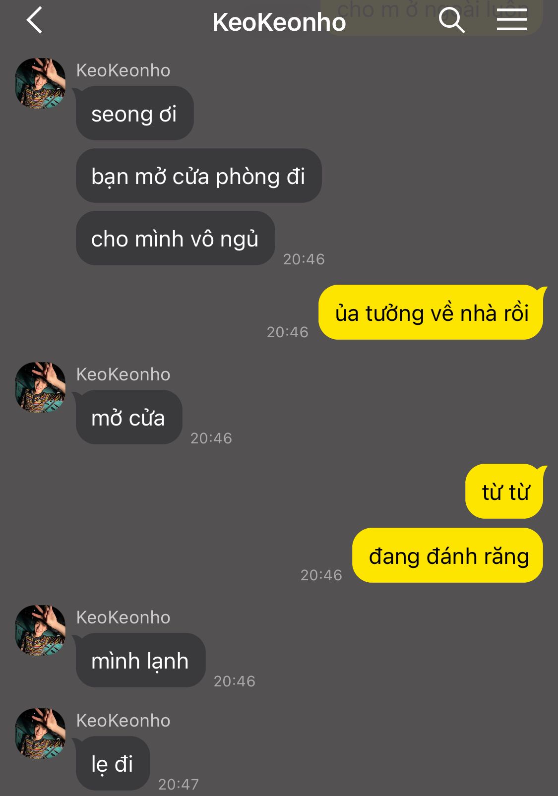Tap the 'mình lạnh' message bubble
This screenshot has height=796, width=558.
(x=140, y=660)
